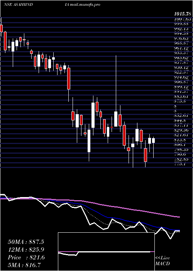Click the Price : 821.6 legend entry
The image size is (193, 271).
[26, 257]
